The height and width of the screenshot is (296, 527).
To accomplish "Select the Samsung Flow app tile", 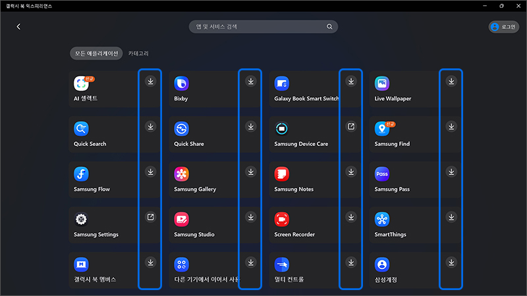I will (x=102, y=180).
